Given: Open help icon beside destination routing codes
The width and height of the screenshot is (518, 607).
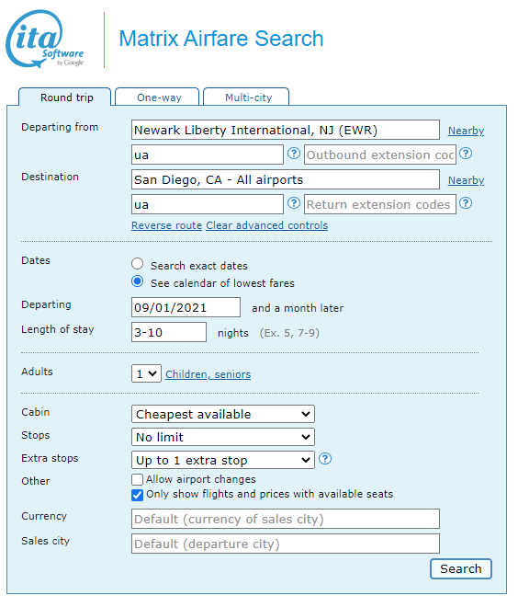Looking at the screenshot, I should tap(294, 203).
